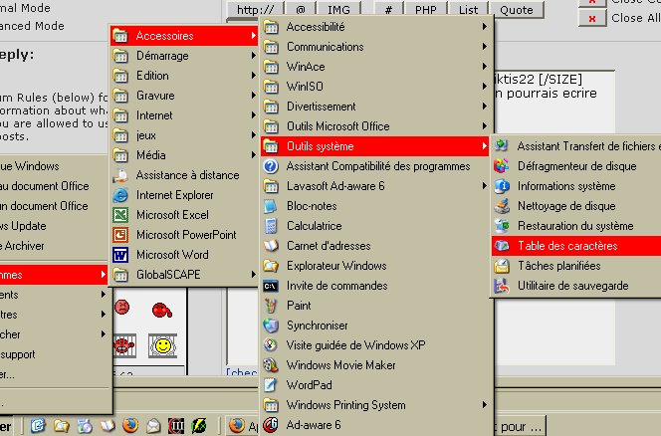Open the jeux menu entry
The width and height of the screenshot is (661, 436).
tap(184, 135)
